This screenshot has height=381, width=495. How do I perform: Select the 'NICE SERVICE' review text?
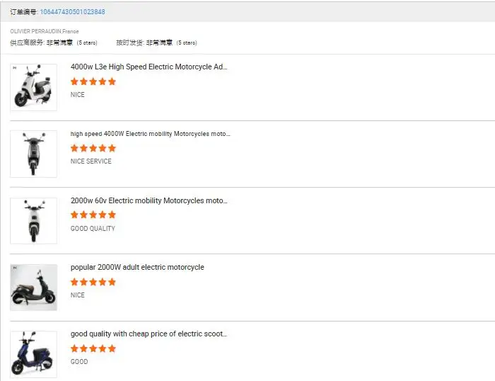point(91,161)
